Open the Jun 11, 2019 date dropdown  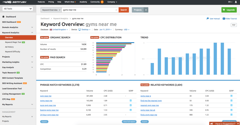click(x=106, y=30)
